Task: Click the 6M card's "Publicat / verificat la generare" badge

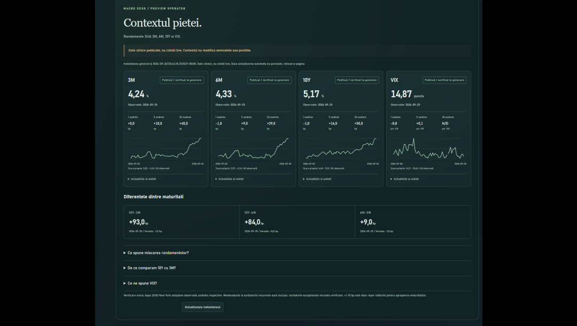Action: pos(269,80)
